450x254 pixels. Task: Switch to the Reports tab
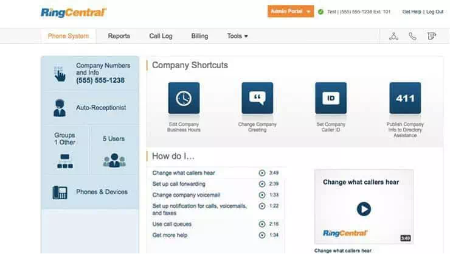119,36
